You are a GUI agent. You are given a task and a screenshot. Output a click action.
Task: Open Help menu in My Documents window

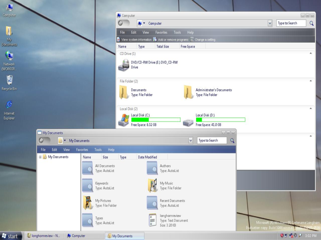coord(111,150)
